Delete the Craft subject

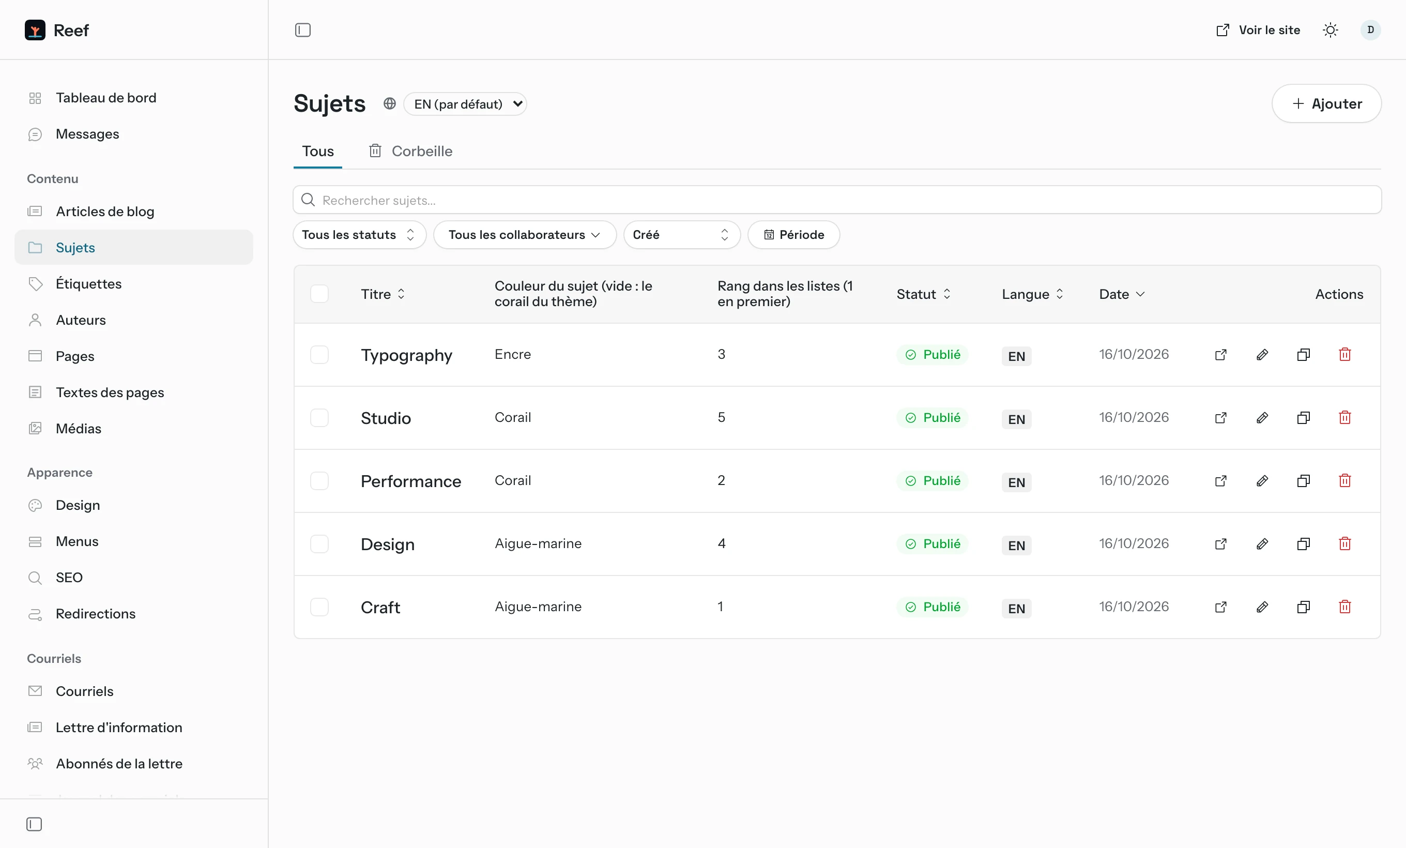click(x=1344, y=607)
